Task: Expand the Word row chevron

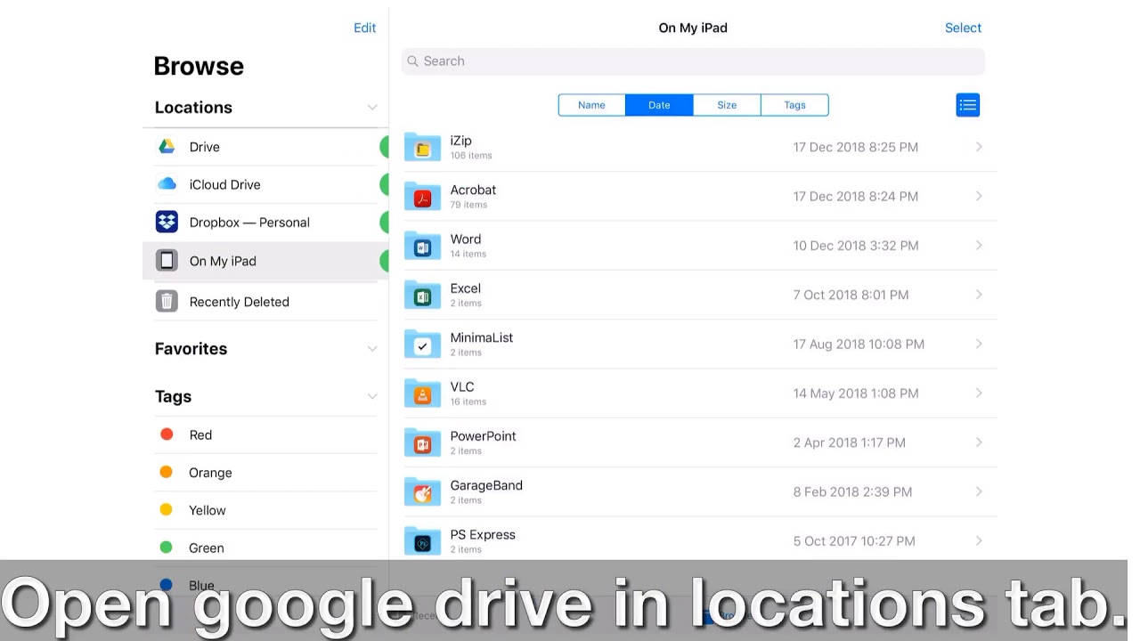Action: (x=979, y=245)
